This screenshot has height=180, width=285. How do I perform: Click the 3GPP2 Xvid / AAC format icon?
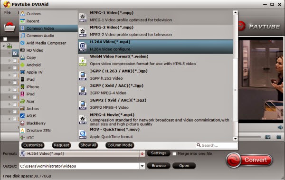[x=83, y=105]
